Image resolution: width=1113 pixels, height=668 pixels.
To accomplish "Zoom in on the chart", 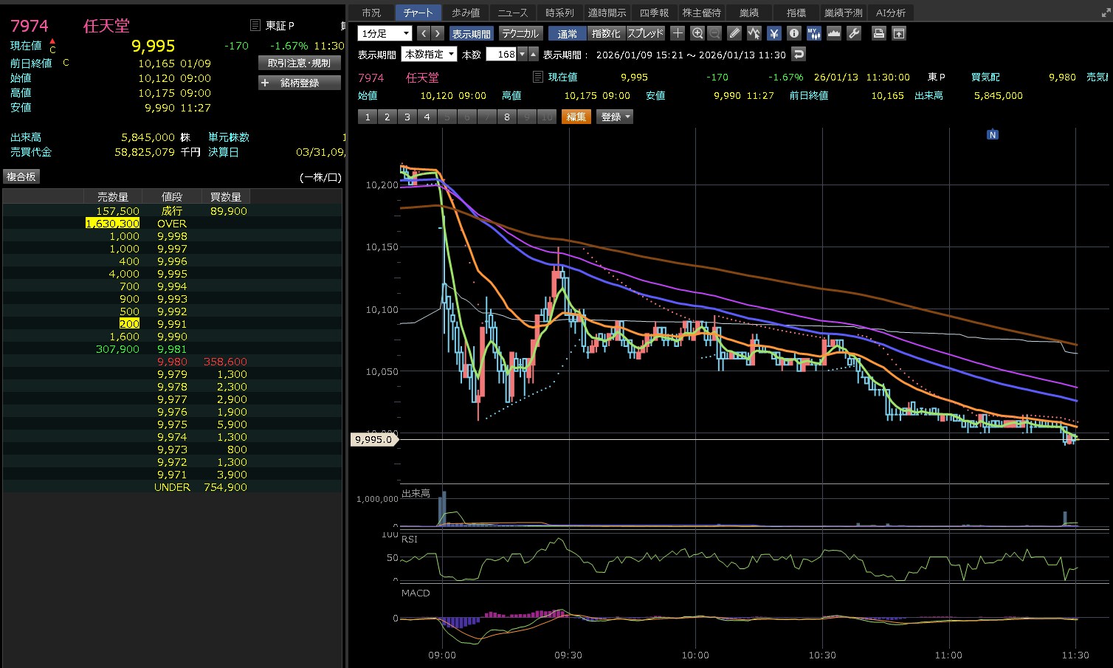I will (x=697, y=33).
